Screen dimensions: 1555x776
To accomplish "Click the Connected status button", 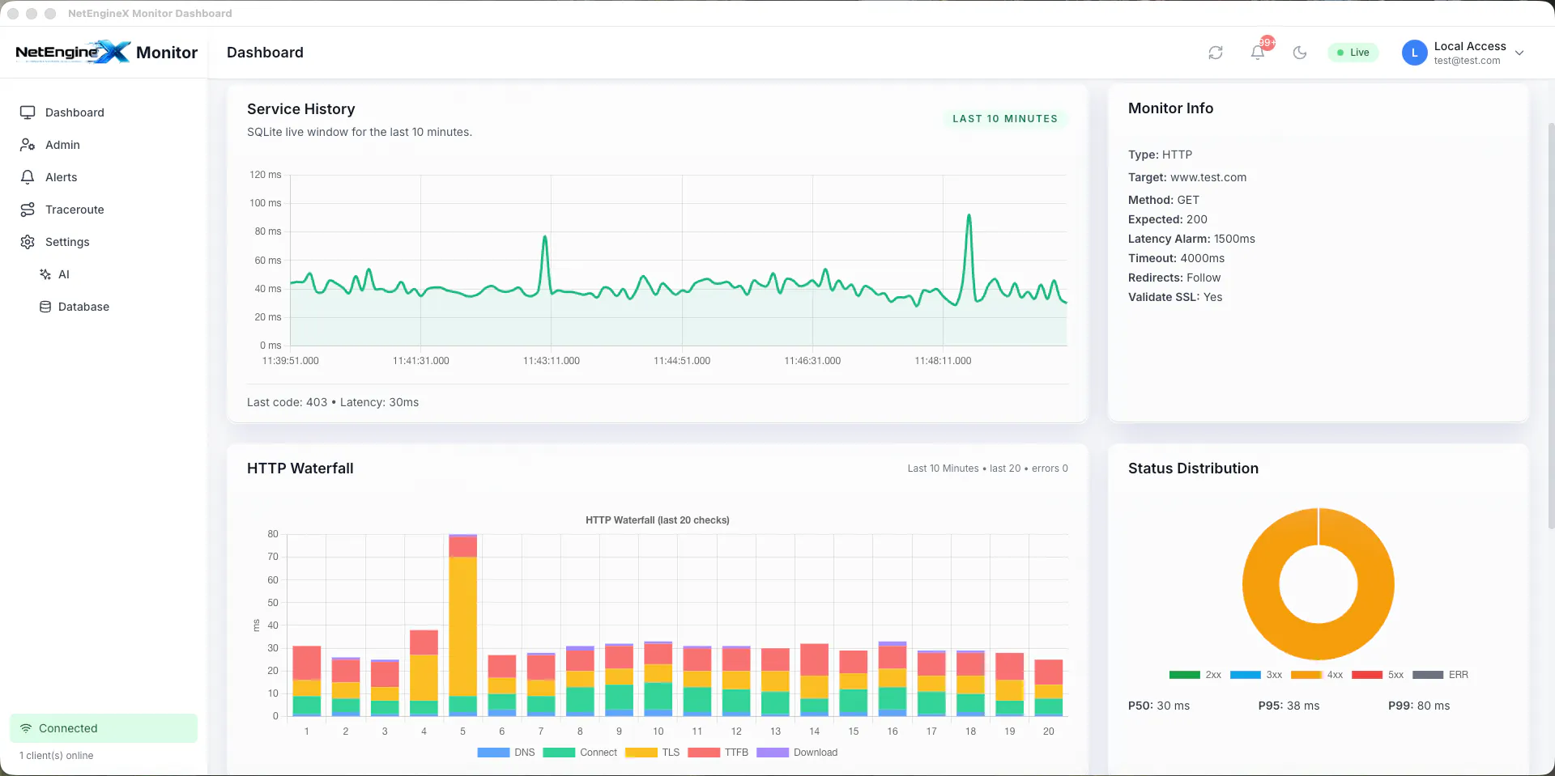I will (104, 728).
